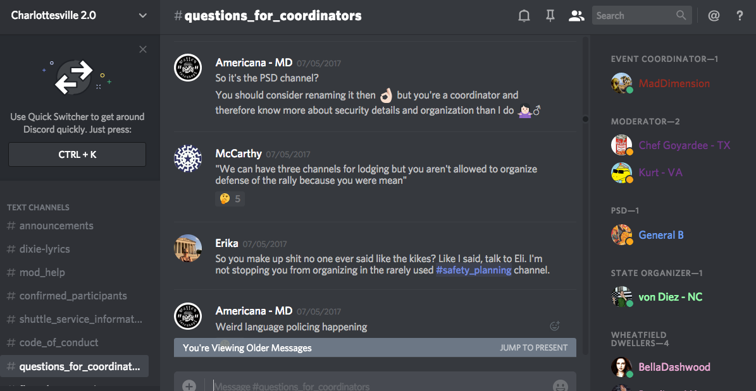Dismiss the Quick Switcher tip
This screenshot has width=756, height=391.
(x=143, y=49)
